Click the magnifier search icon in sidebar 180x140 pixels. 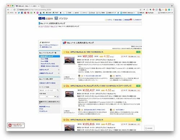58,90
